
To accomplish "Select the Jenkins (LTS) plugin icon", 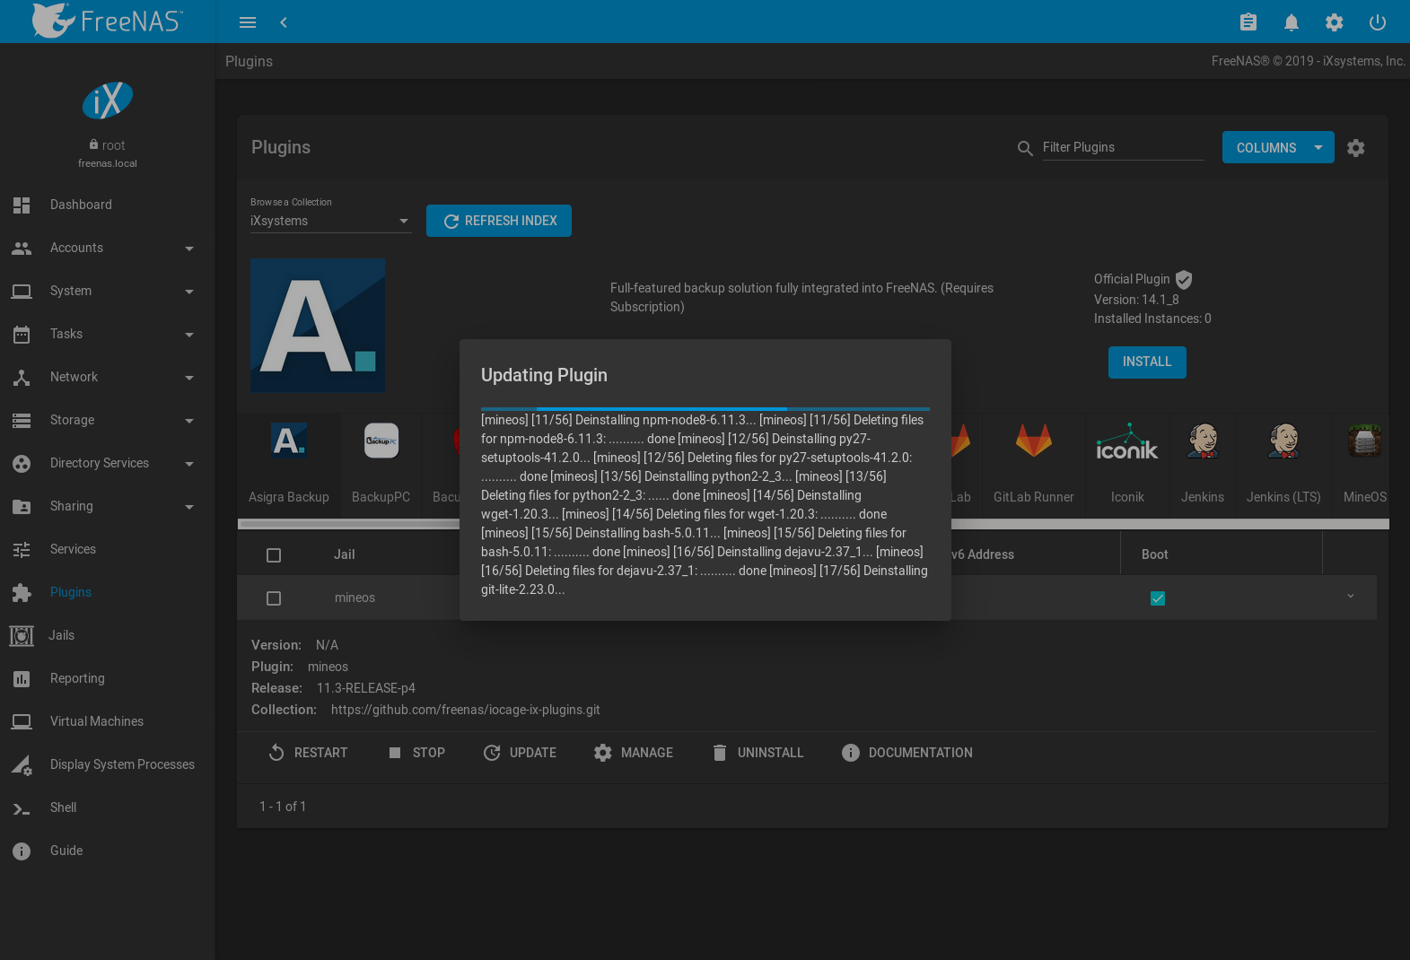I will point(1283,441).
